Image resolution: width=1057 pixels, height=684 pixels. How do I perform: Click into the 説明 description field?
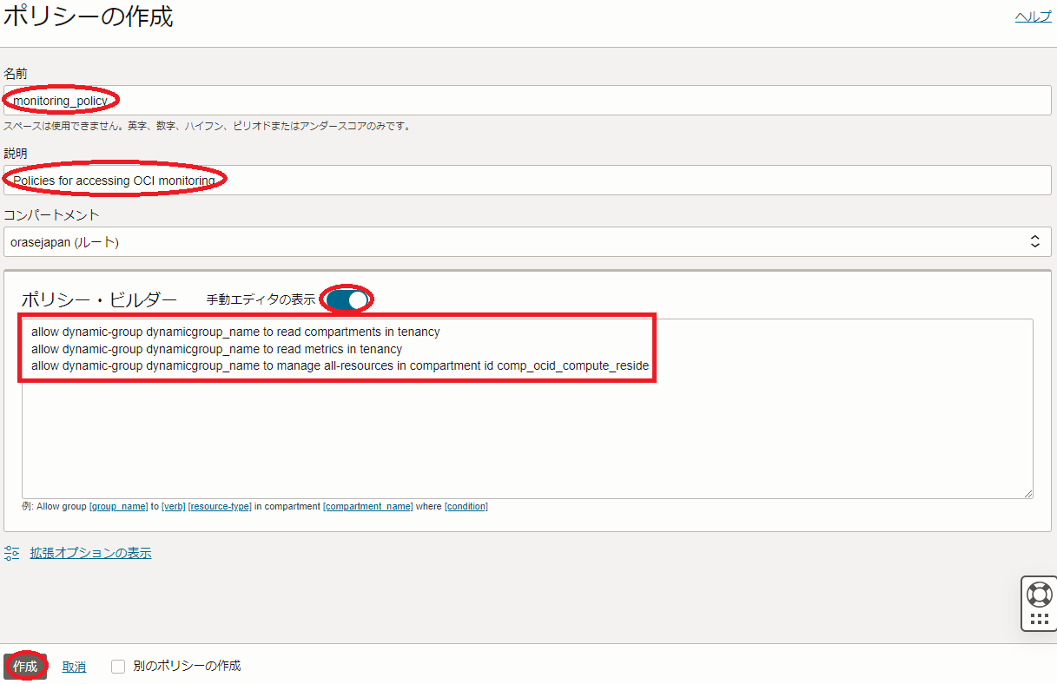pos(527,181)
